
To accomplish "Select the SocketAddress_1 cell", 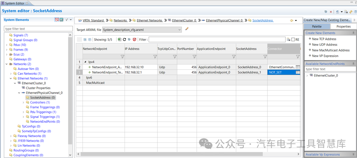I will click(x=251, y=72).
